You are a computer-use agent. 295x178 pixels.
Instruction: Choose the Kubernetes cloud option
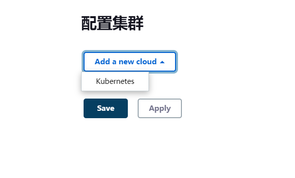pos(115,81)
